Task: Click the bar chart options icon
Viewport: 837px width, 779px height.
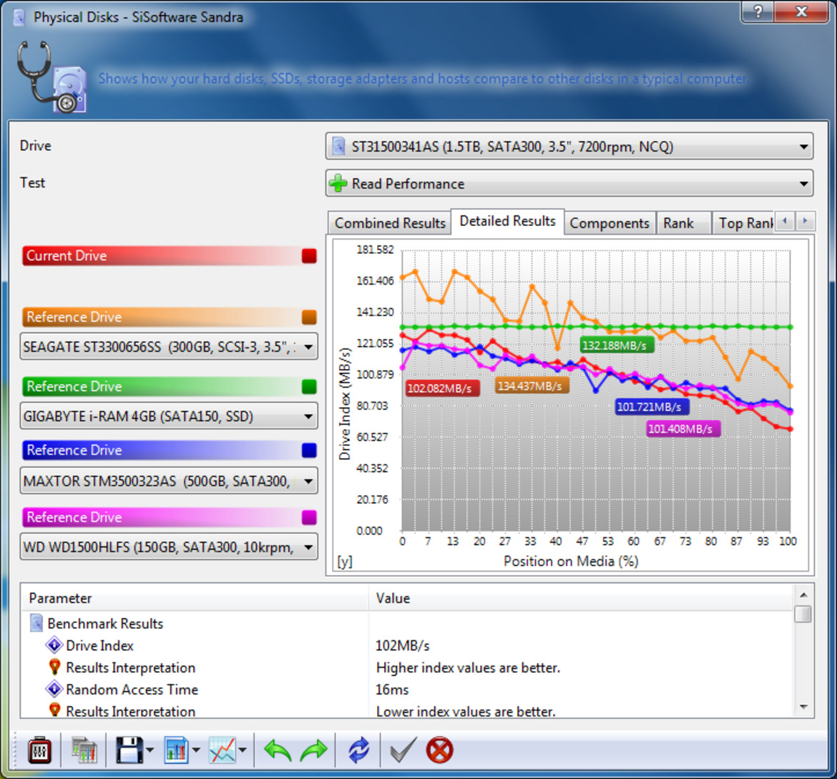Action: coord(176,750)
